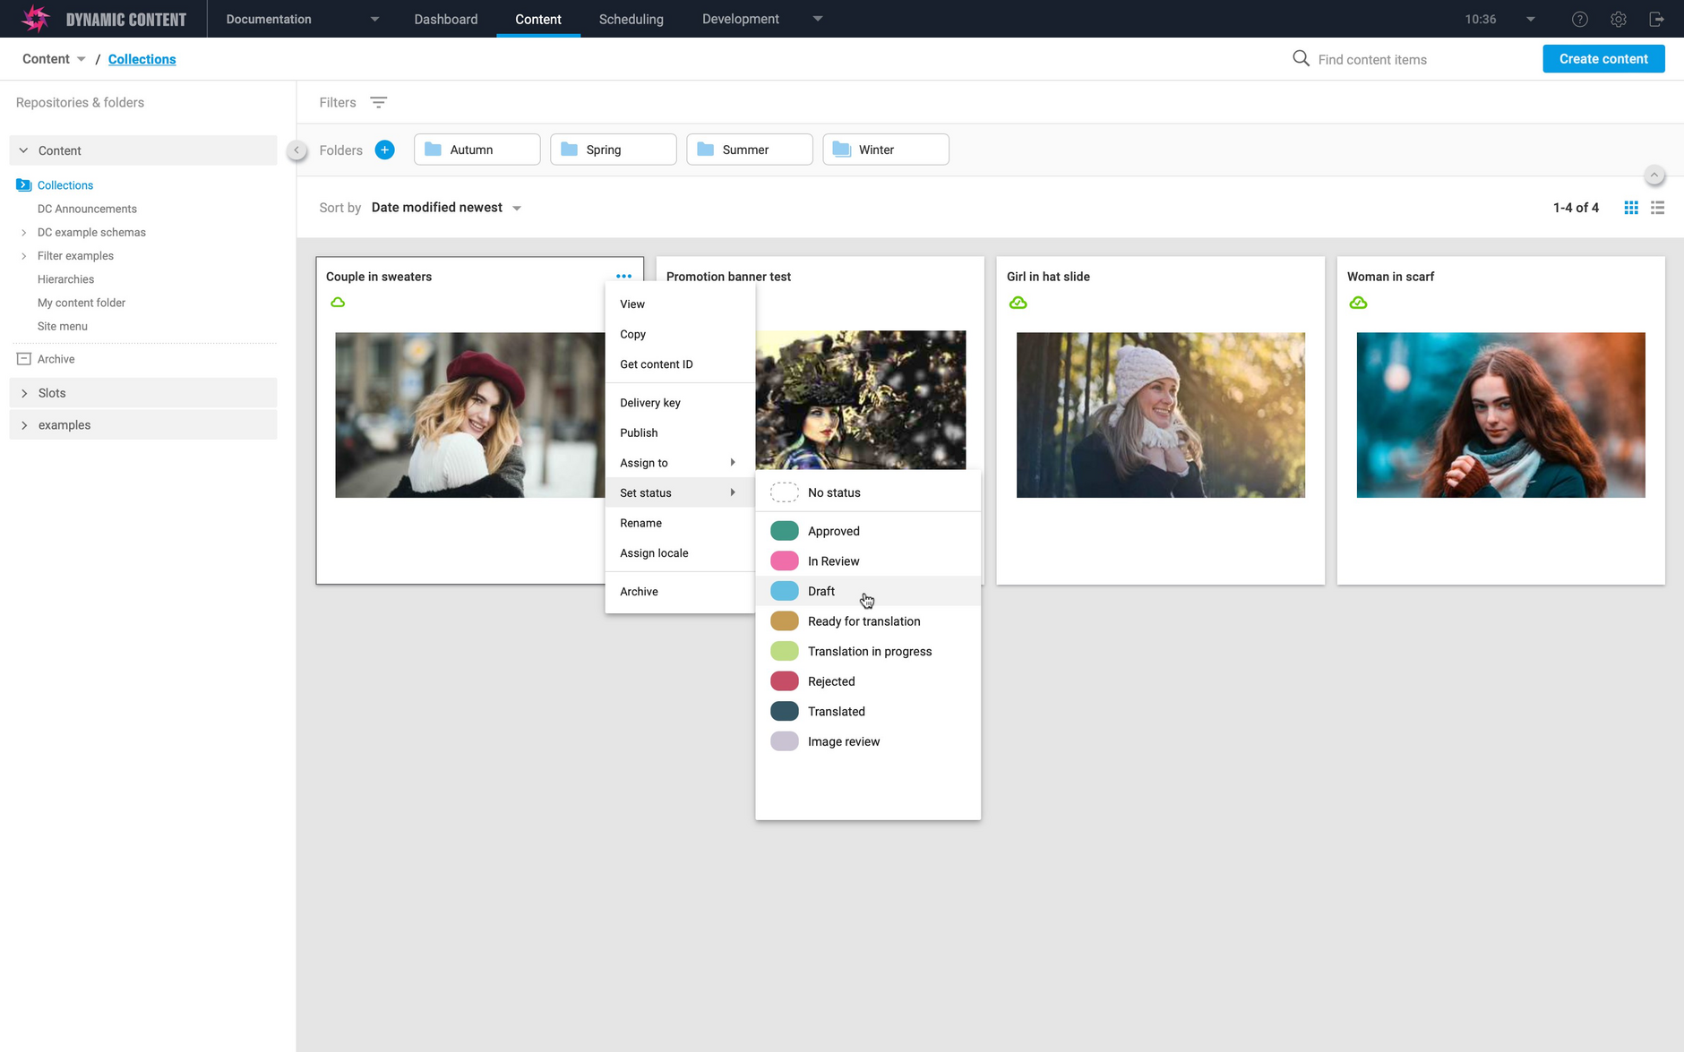Open the Winter folder
Image resolution: width=1684 pixels, height=1052 pixels.
click(x=886, y=150)
